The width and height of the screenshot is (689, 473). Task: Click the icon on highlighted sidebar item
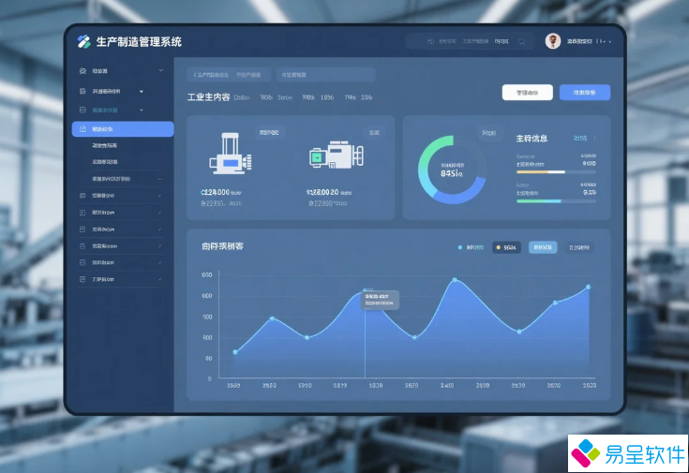83,129
